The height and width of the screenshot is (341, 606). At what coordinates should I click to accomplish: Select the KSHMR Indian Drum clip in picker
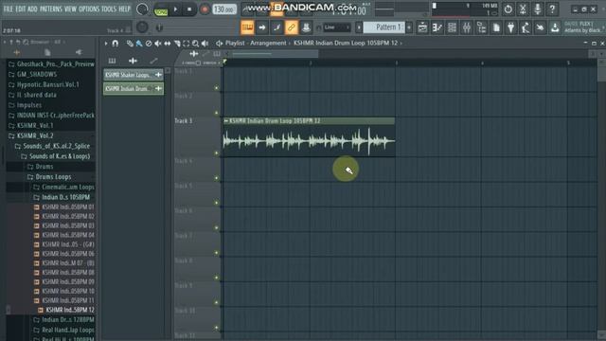click(x=133, y=89)
